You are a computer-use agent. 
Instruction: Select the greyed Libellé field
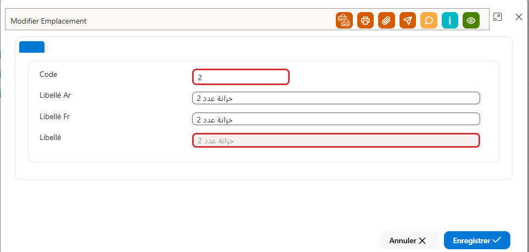[x=336, y=141]
